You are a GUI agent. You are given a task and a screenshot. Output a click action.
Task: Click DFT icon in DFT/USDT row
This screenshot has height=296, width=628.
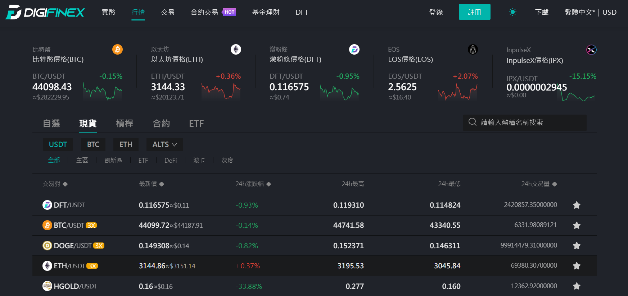pos(47,205)
